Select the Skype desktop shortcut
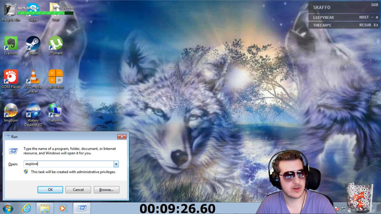Image resolution: width=381 pixels, height=214 pixels. 33,12
